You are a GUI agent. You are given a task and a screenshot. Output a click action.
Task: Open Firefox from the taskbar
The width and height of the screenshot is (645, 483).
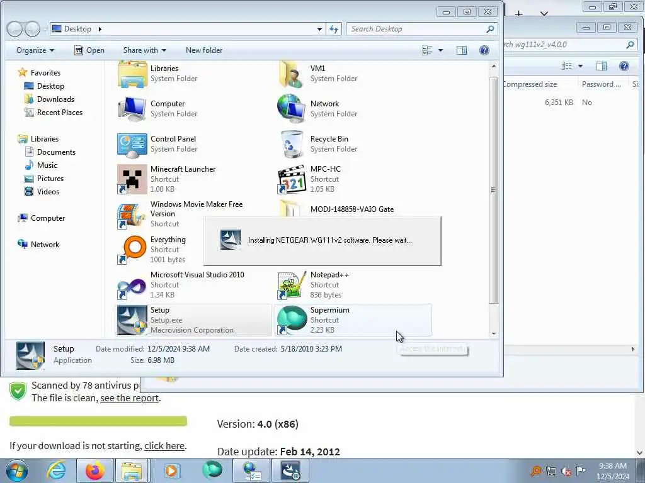coord(94,470)
